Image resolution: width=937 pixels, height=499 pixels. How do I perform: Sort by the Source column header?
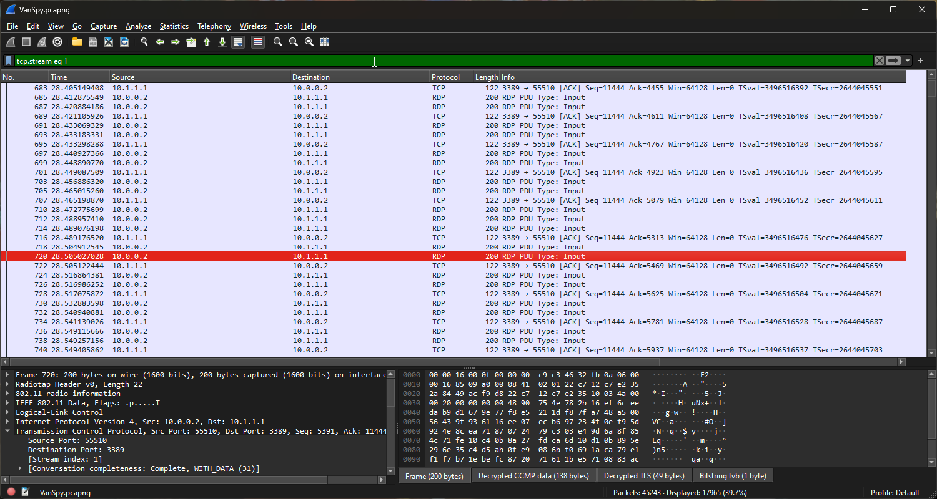200,77
